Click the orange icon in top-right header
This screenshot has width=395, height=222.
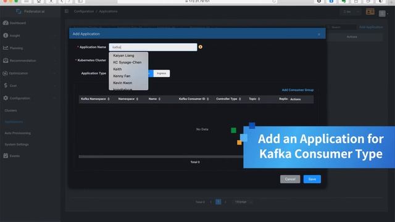(x=370, y=12)
